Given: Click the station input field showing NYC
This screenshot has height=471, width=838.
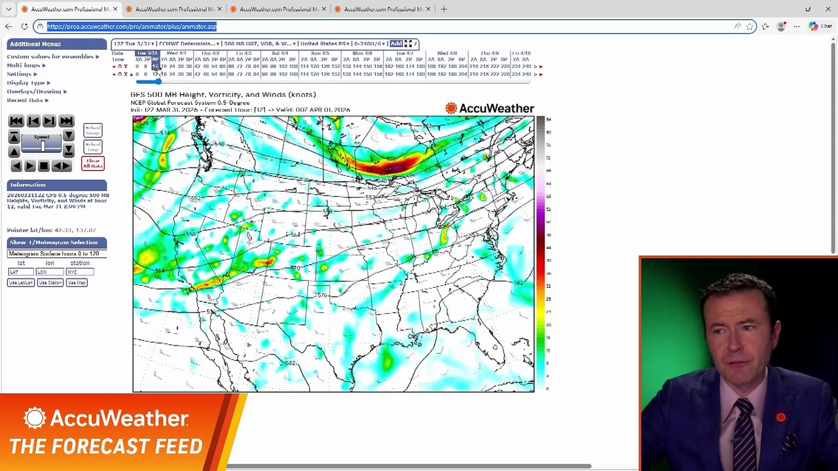Looking at the screenshot, I should coord(80,272).
